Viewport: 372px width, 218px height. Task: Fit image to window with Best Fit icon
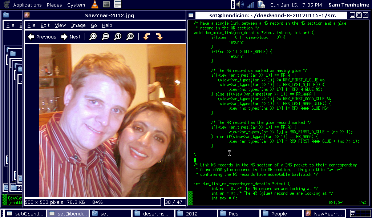(130, 37)
